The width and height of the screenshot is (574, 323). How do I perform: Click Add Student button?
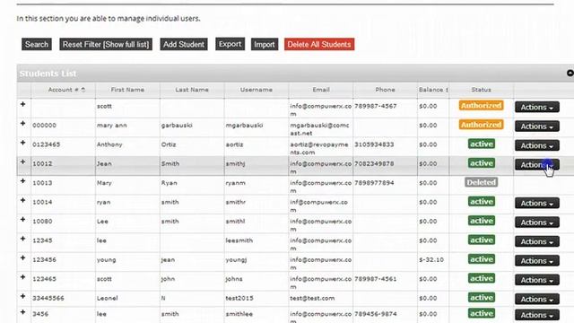(x=184, y=44)
